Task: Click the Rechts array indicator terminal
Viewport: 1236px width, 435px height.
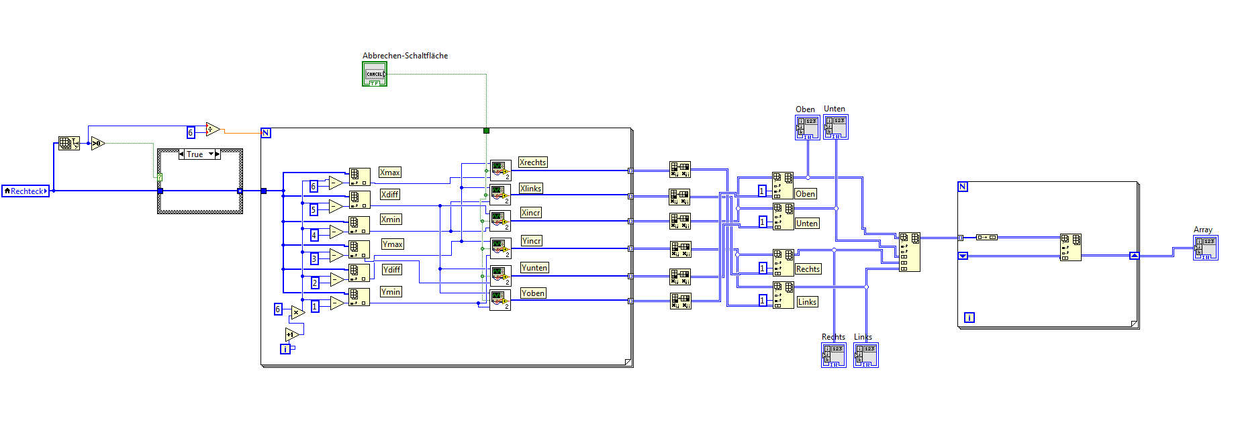Action: point(834,355)
